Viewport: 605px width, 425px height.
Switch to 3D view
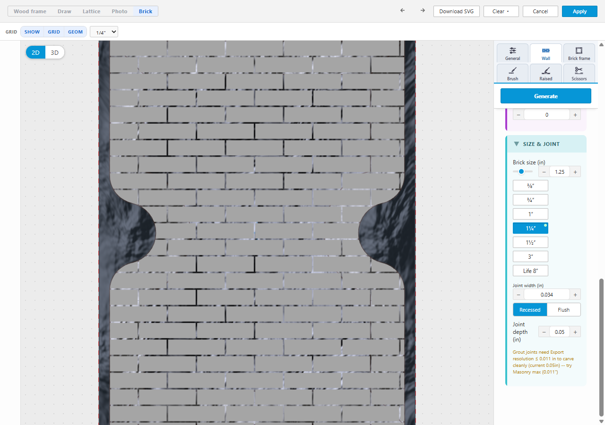[x=54, y=52]
